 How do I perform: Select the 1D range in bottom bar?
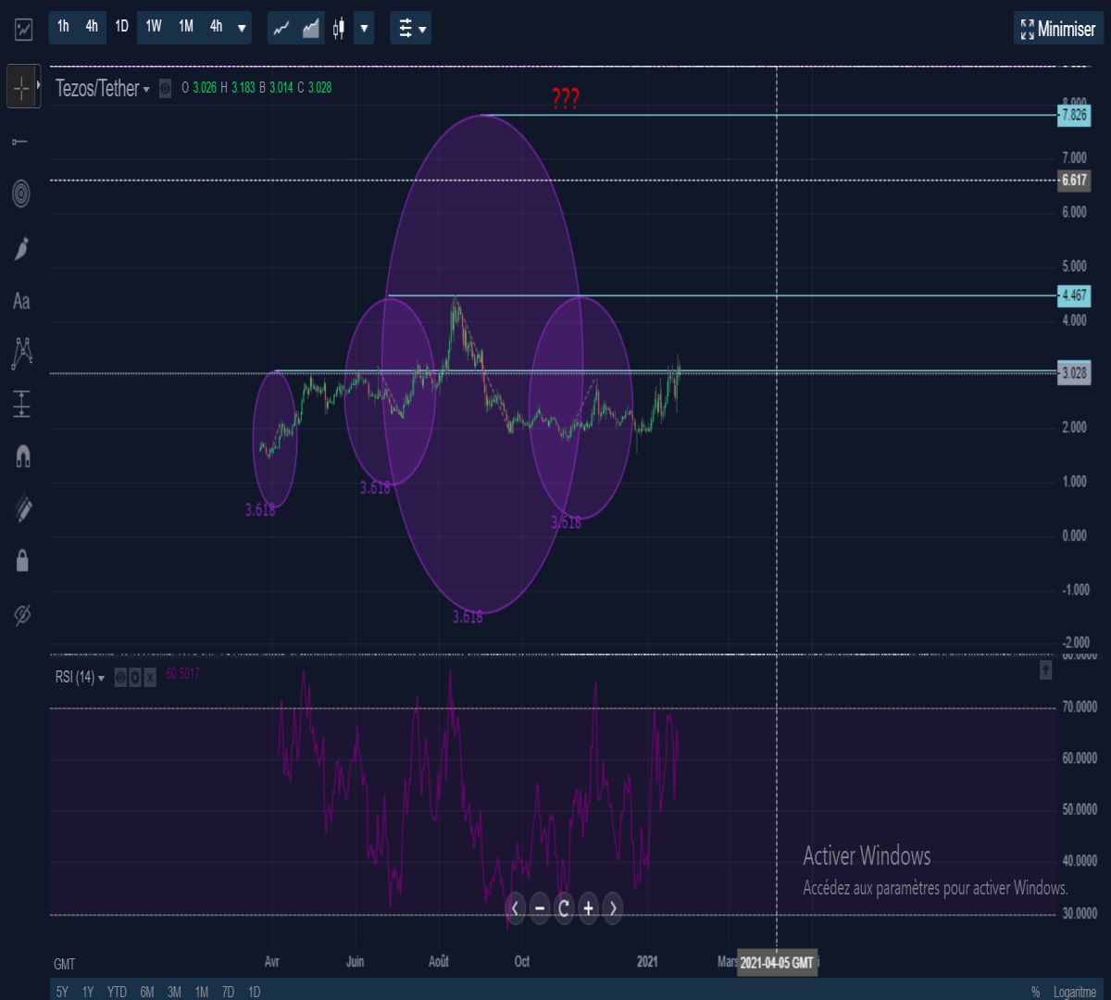point(254,992)
